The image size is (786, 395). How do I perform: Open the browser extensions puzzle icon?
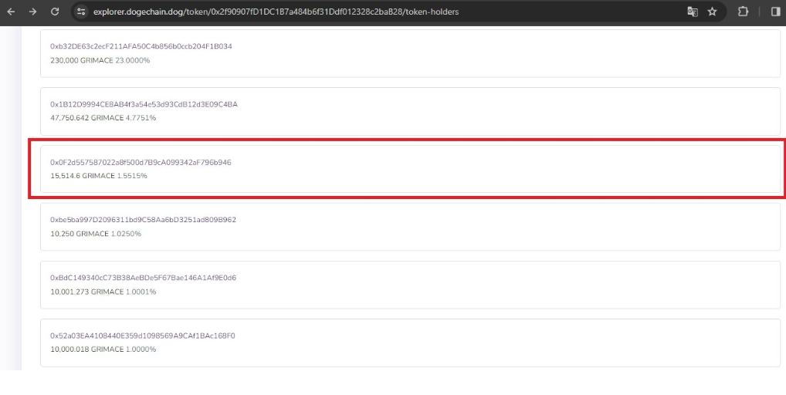click(x=744, y=12)
